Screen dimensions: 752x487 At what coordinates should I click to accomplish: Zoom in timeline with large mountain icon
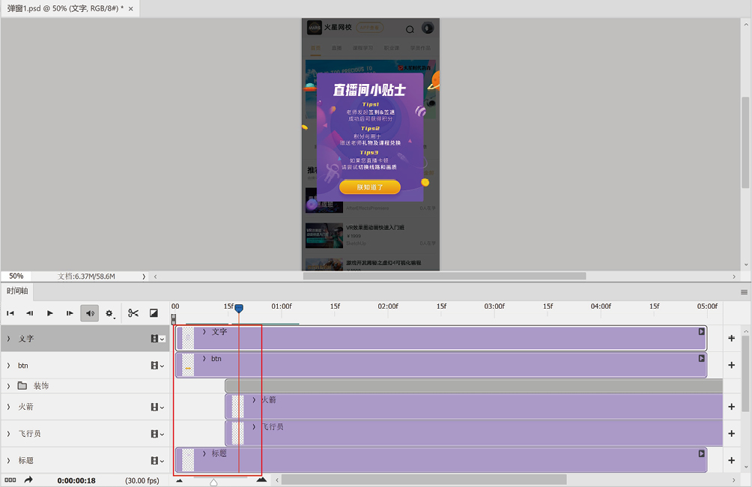(261, 480)
